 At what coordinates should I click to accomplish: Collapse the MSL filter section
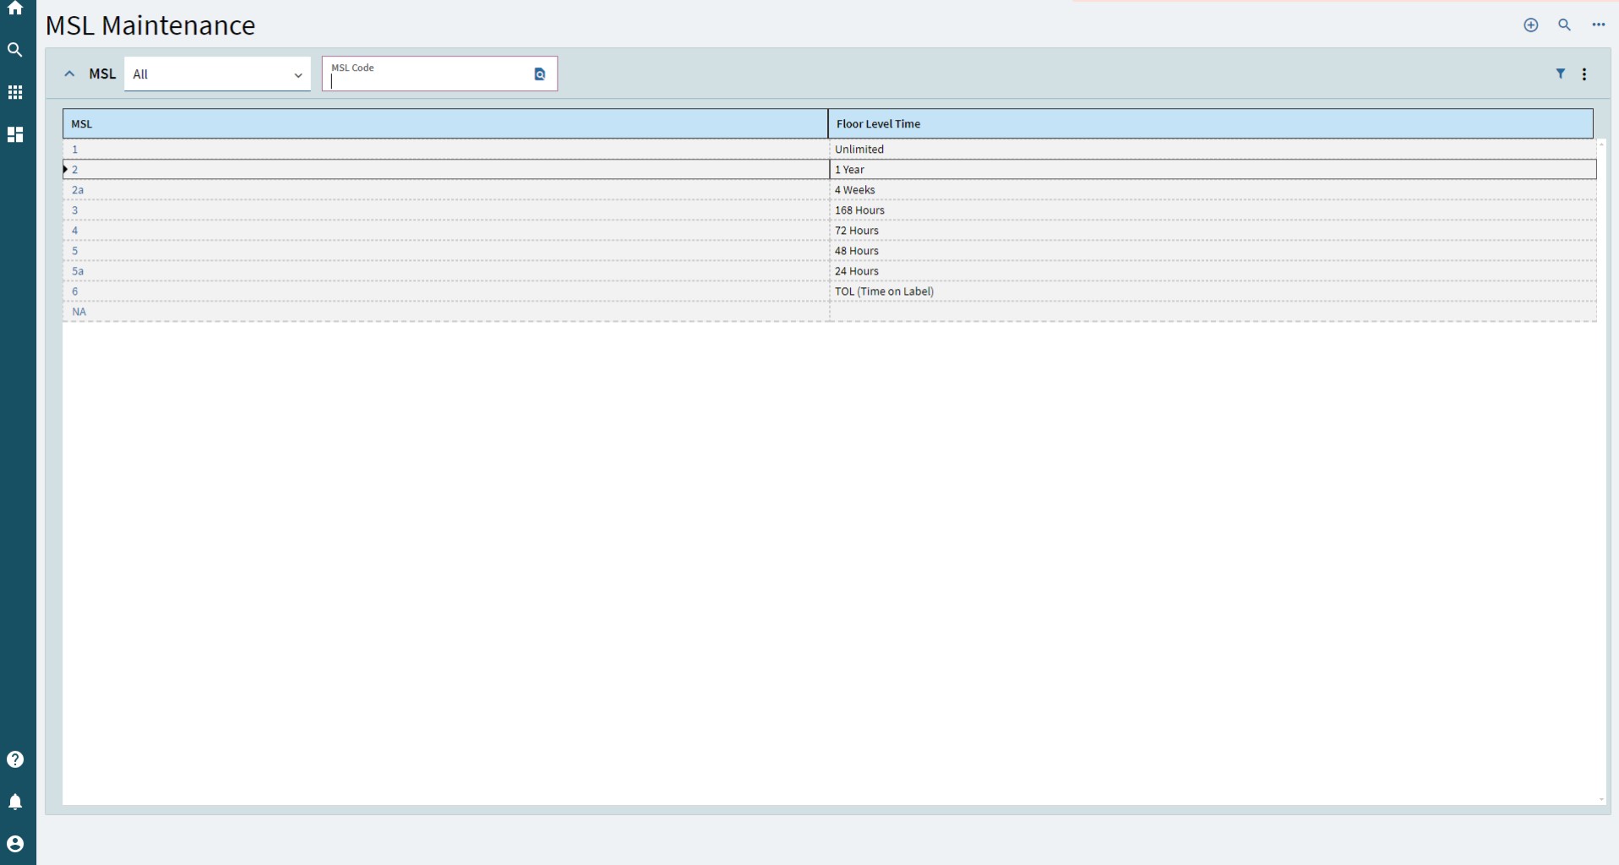pos(68,73)
